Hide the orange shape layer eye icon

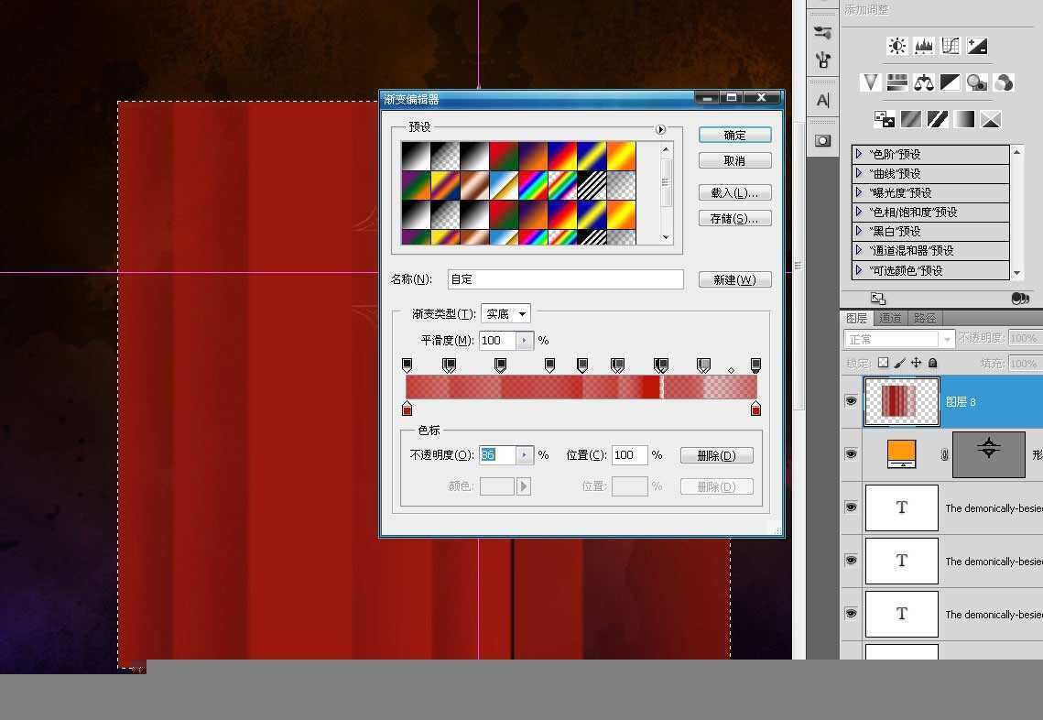[851, 453]
